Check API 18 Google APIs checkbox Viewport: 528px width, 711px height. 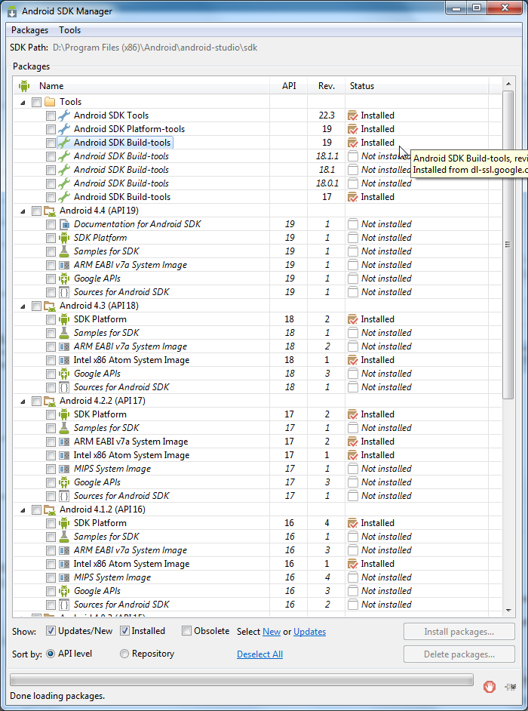[51, 374]
